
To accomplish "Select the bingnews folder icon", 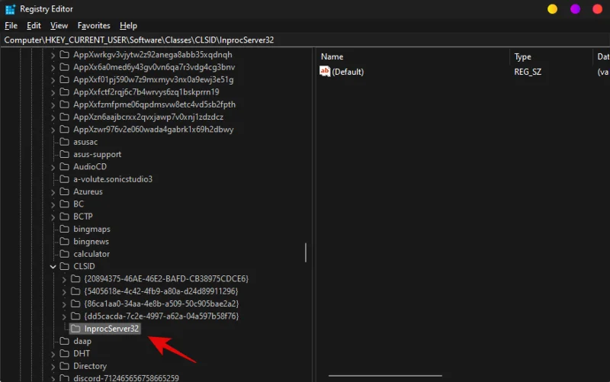I will [64, 241].
